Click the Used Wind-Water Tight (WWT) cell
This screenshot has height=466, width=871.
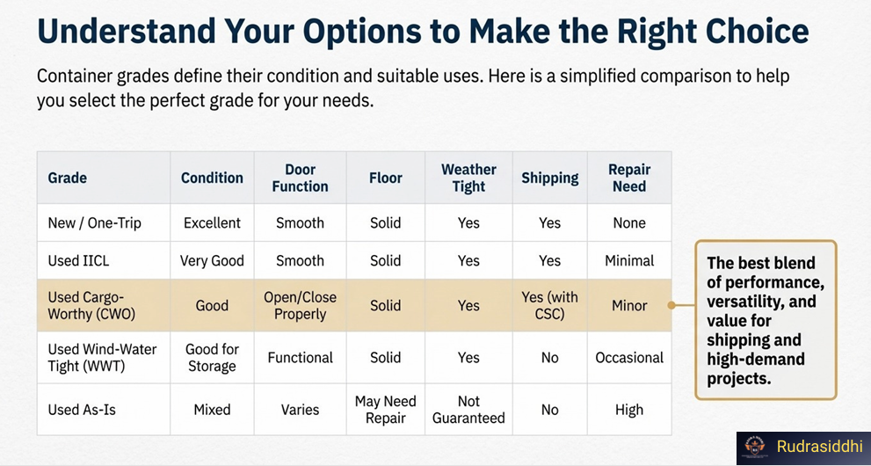(x=102, y=358)
